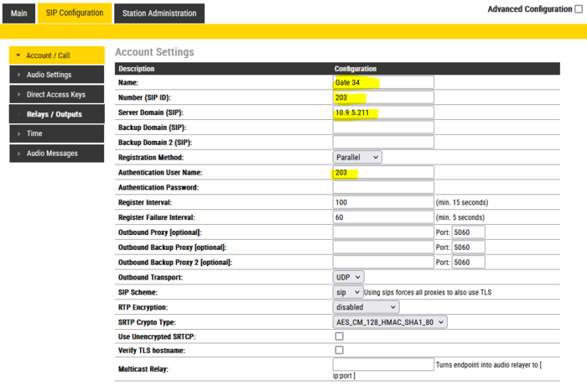Open the Outbound Transport dropdown

[x=349, y=277]
